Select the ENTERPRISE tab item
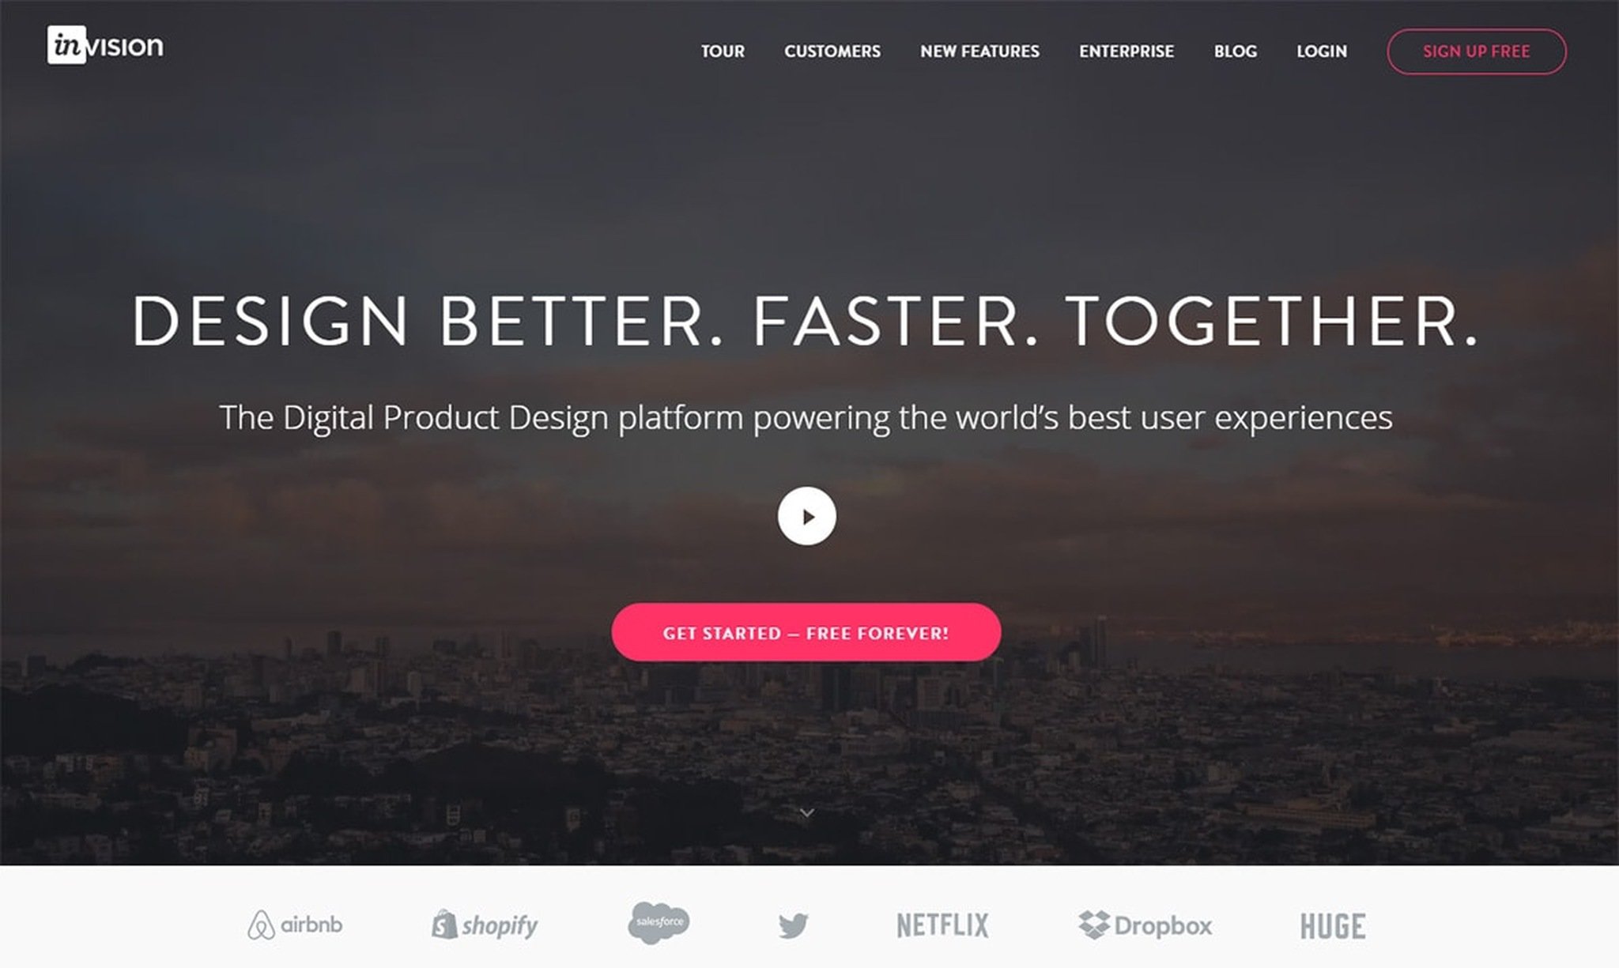Screen dimensions: 1619x968 (x=1127, y=51)
